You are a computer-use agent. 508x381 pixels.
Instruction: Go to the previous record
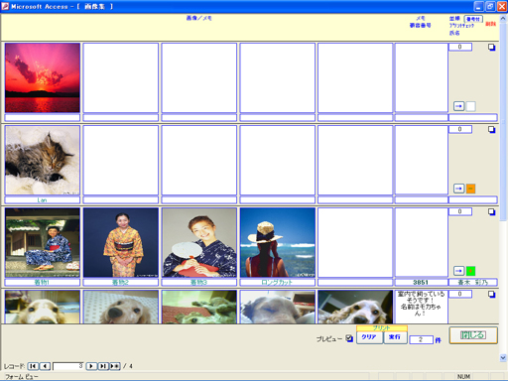pos(46,366)
